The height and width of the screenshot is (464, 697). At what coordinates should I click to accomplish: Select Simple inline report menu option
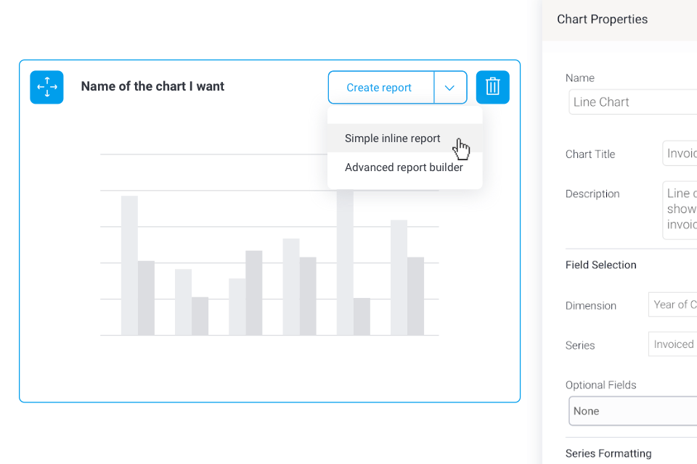[393, 138]
